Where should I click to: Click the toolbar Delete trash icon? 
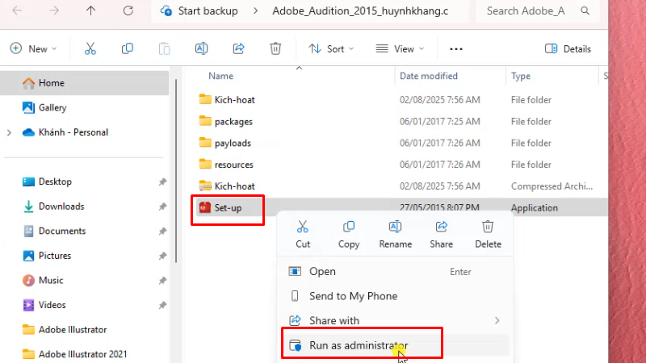coord(275,48)
